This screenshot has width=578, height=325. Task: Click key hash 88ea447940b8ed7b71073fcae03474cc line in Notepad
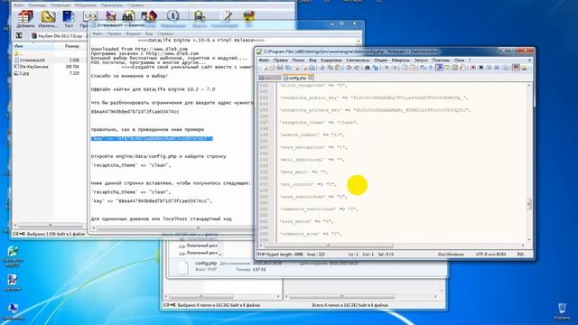click(x=135, y=112)
